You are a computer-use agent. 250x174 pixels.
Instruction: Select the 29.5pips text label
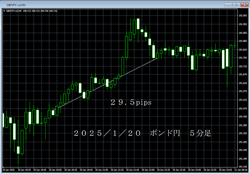tap(131, 102)
